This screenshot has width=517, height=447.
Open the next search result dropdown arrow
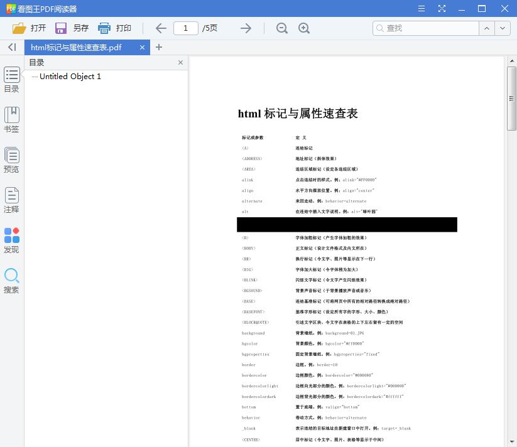[501, 28]
